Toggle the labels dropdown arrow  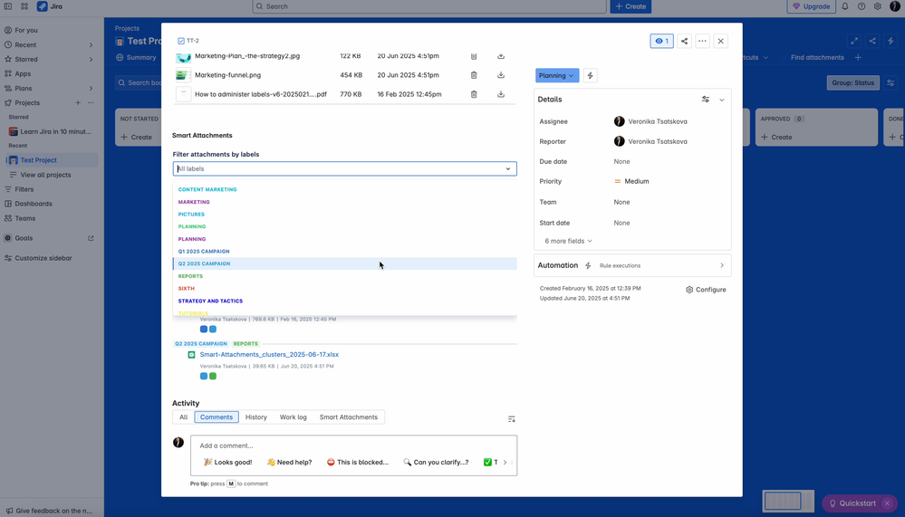pos(508,169)
